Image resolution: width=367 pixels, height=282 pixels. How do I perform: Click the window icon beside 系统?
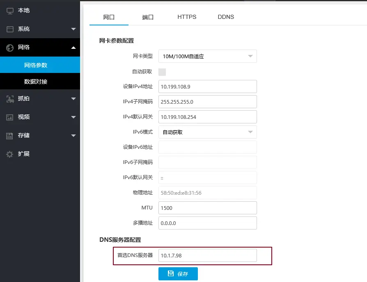[x=10, y=29]
